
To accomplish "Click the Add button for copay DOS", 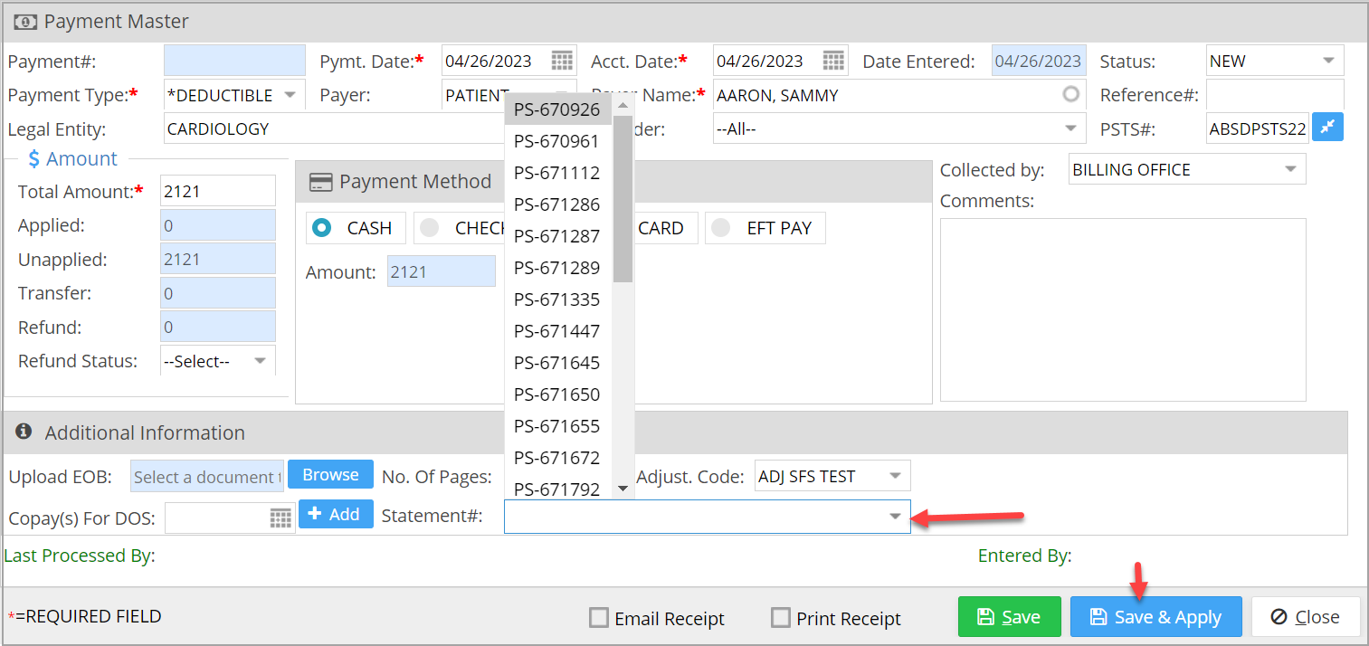I will (x=335, y=514).
